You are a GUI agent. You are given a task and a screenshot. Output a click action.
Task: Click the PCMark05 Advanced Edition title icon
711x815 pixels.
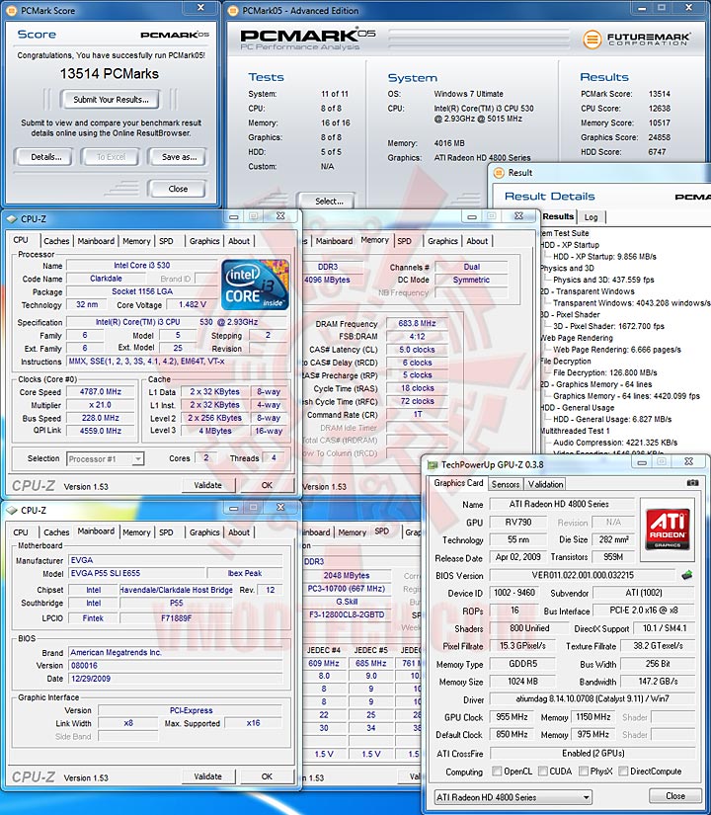(234, 11)
